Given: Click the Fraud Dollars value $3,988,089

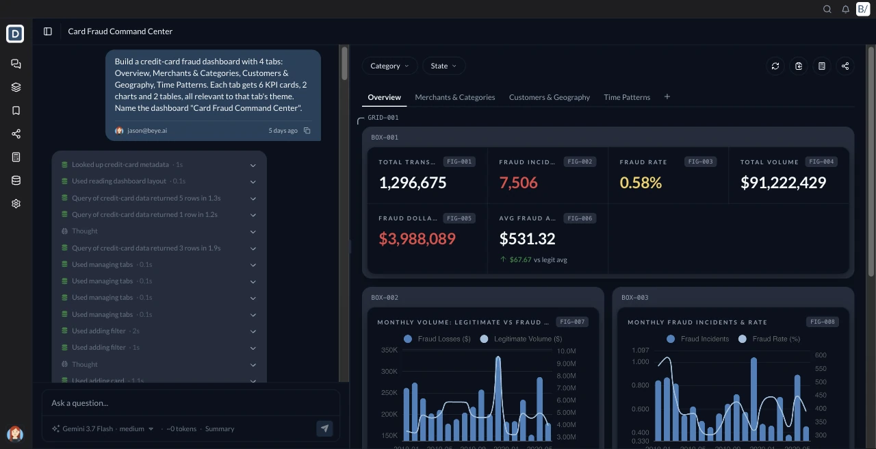Looking at the screenshot, I should pos(417,239).
